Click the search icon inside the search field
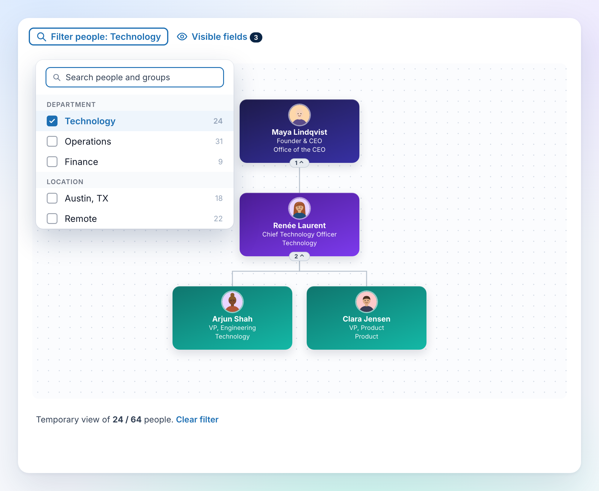Screen dimensions: 599x491 click(57, 78)
